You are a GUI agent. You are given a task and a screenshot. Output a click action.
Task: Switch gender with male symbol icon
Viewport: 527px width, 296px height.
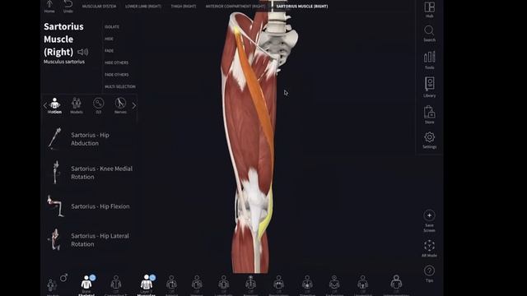point(64,278)
